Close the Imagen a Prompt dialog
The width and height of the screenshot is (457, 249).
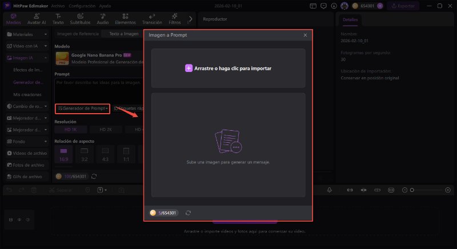(305, 35)
